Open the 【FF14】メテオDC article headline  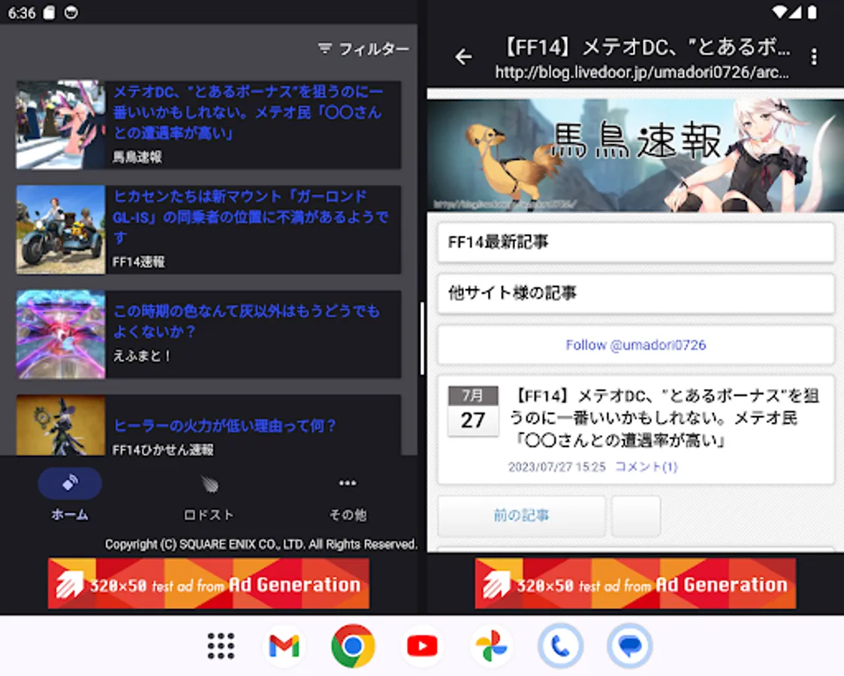pos(665,418)
